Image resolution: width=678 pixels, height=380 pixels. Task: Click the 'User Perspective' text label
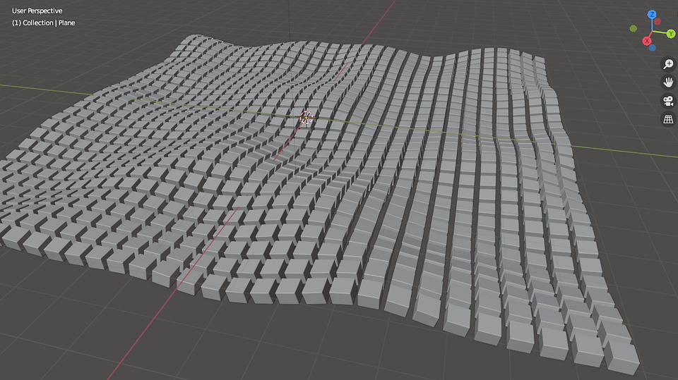coord(37,11)
